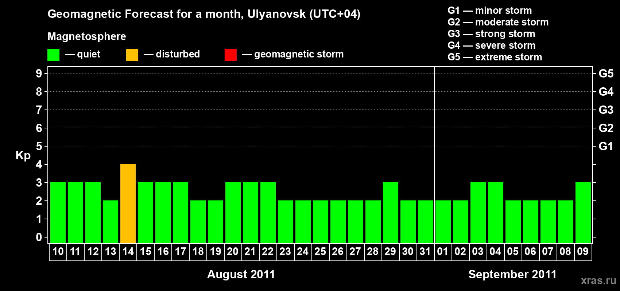Click the orange disturbed legend swatch
Image resolution: width=620 pixels, height=291 pixels.
point(132,55)
